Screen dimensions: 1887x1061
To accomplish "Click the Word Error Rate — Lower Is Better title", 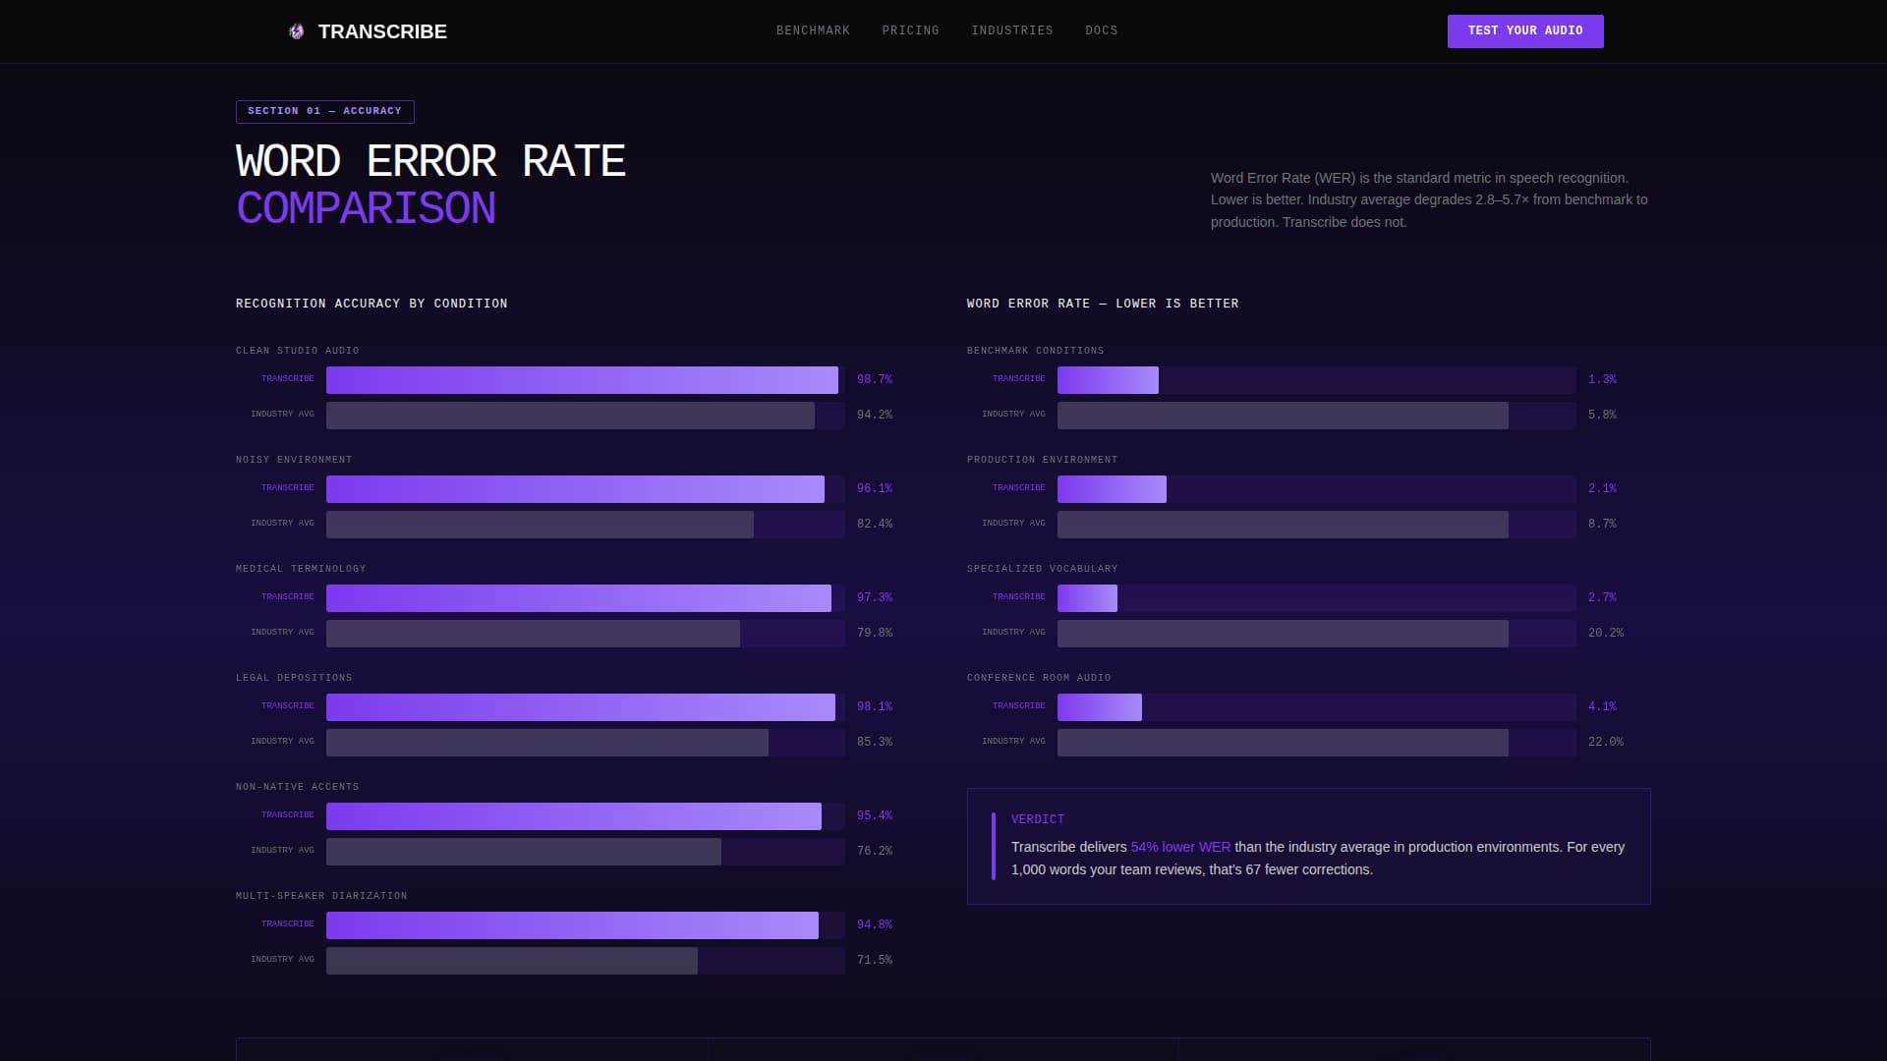I will (x=1102, y=304).
